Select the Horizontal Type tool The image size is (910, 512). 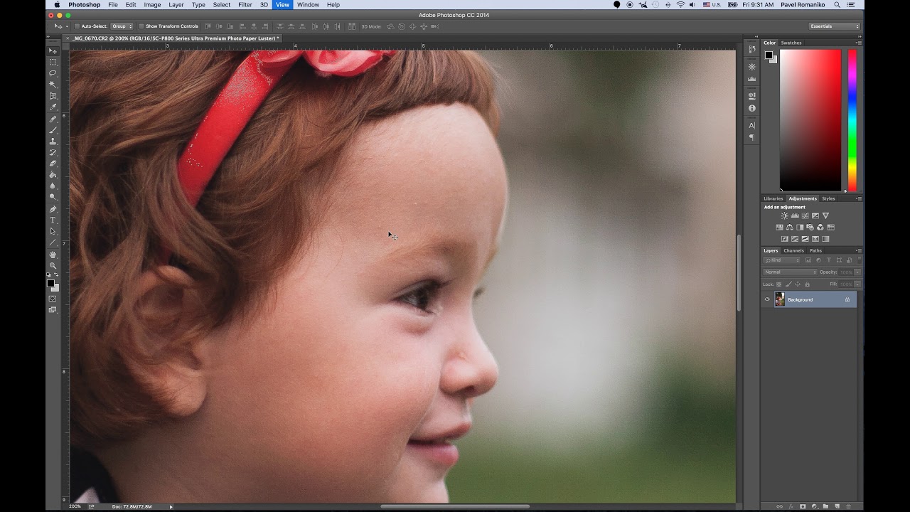pyautogui.click(x=53, y=220)
